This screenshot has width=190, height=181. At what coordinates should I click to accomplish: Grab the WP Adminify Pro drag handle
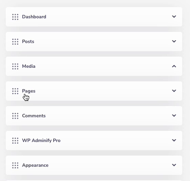click(15, 141)
